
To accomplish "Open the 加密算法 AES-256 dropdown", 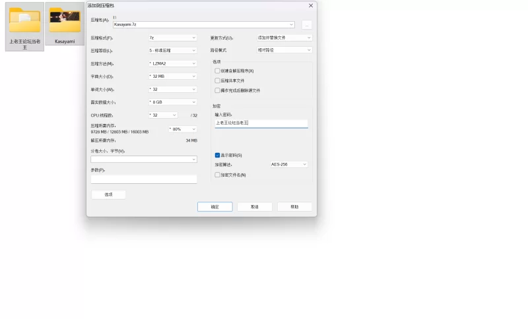I will [288, 164].
